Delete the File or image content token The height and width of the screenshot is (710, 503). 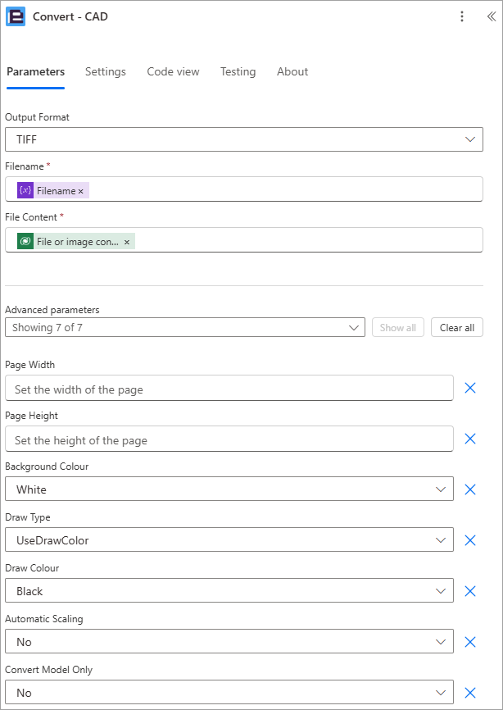tap(127, 243)
